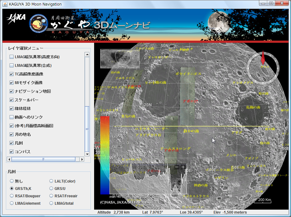Click the red アポロ17 landing site label
The height and width of the screenshot is (217, 291).
point(190,101)
